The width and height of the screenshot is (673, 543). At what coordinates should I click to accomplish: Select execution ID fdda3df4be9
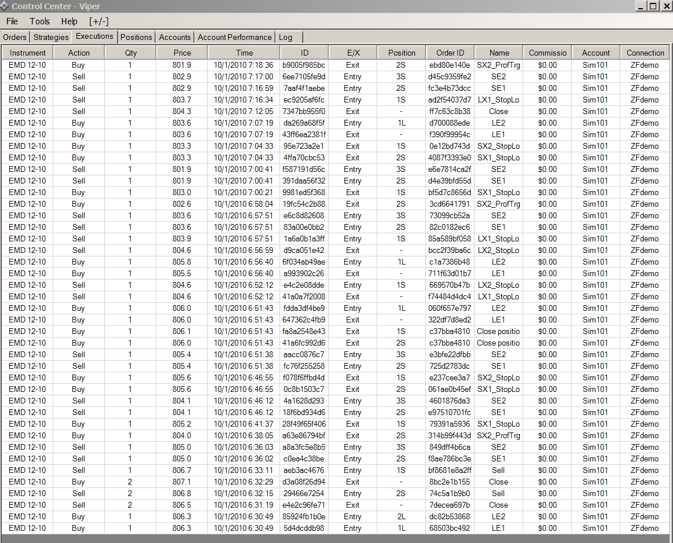pyautogui.click(x=304, y=309)
